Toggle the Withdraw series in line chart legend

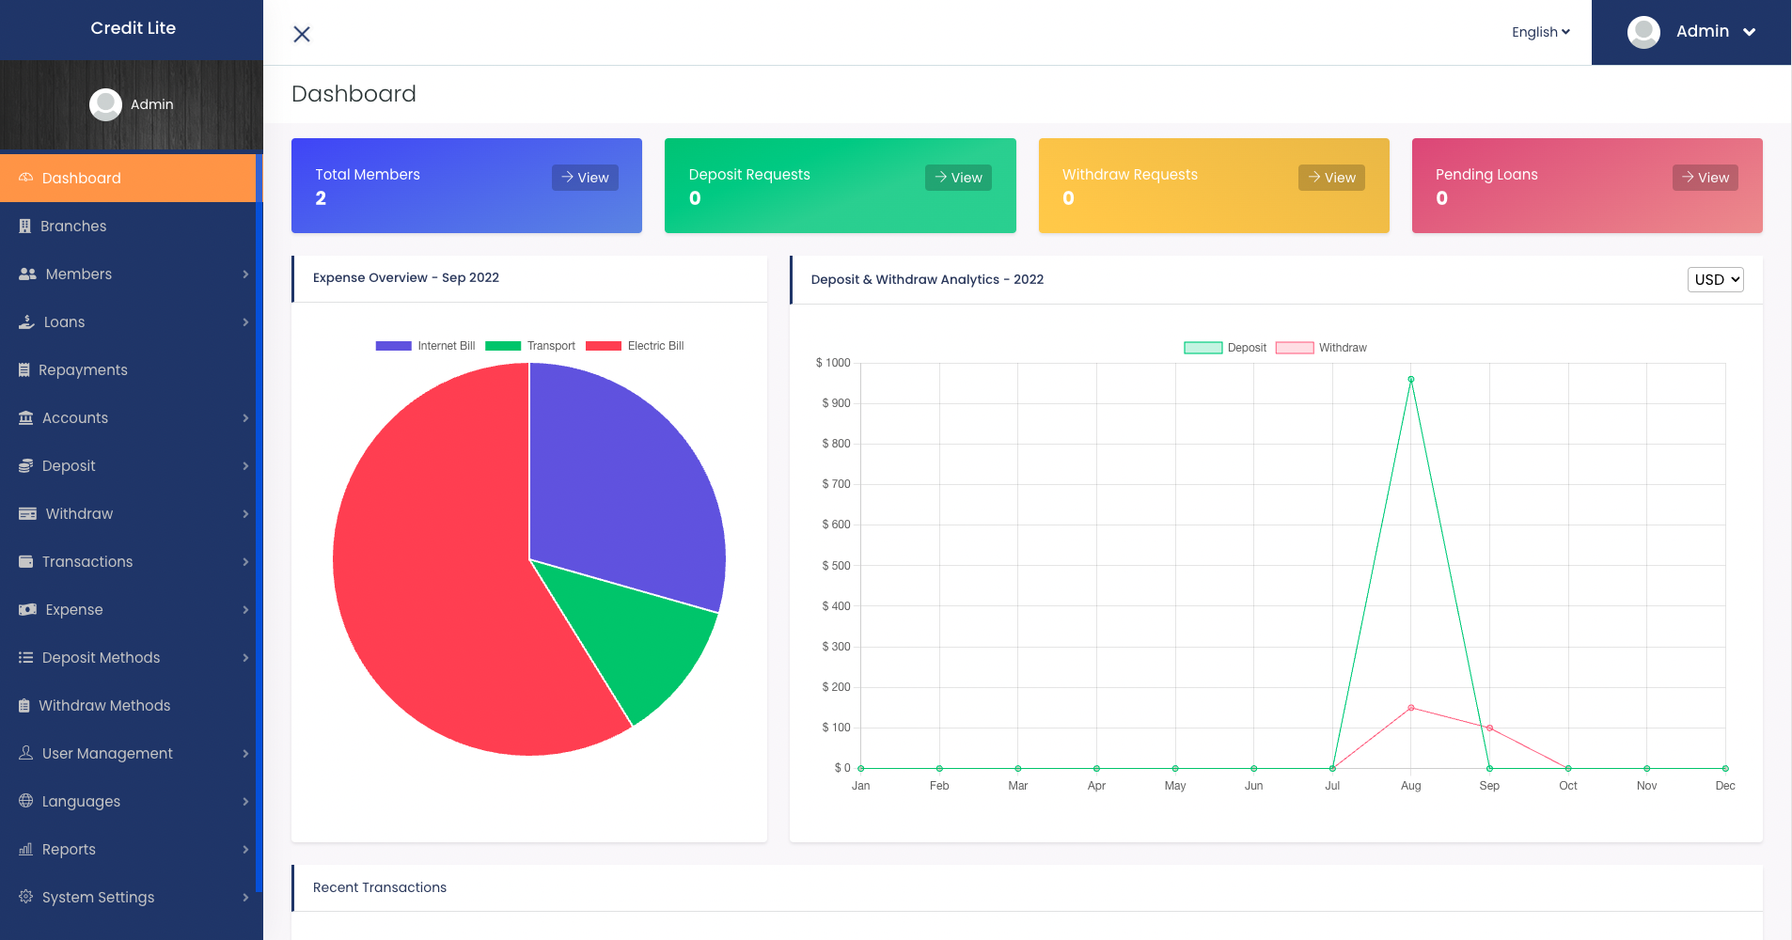click(1321, 348)
